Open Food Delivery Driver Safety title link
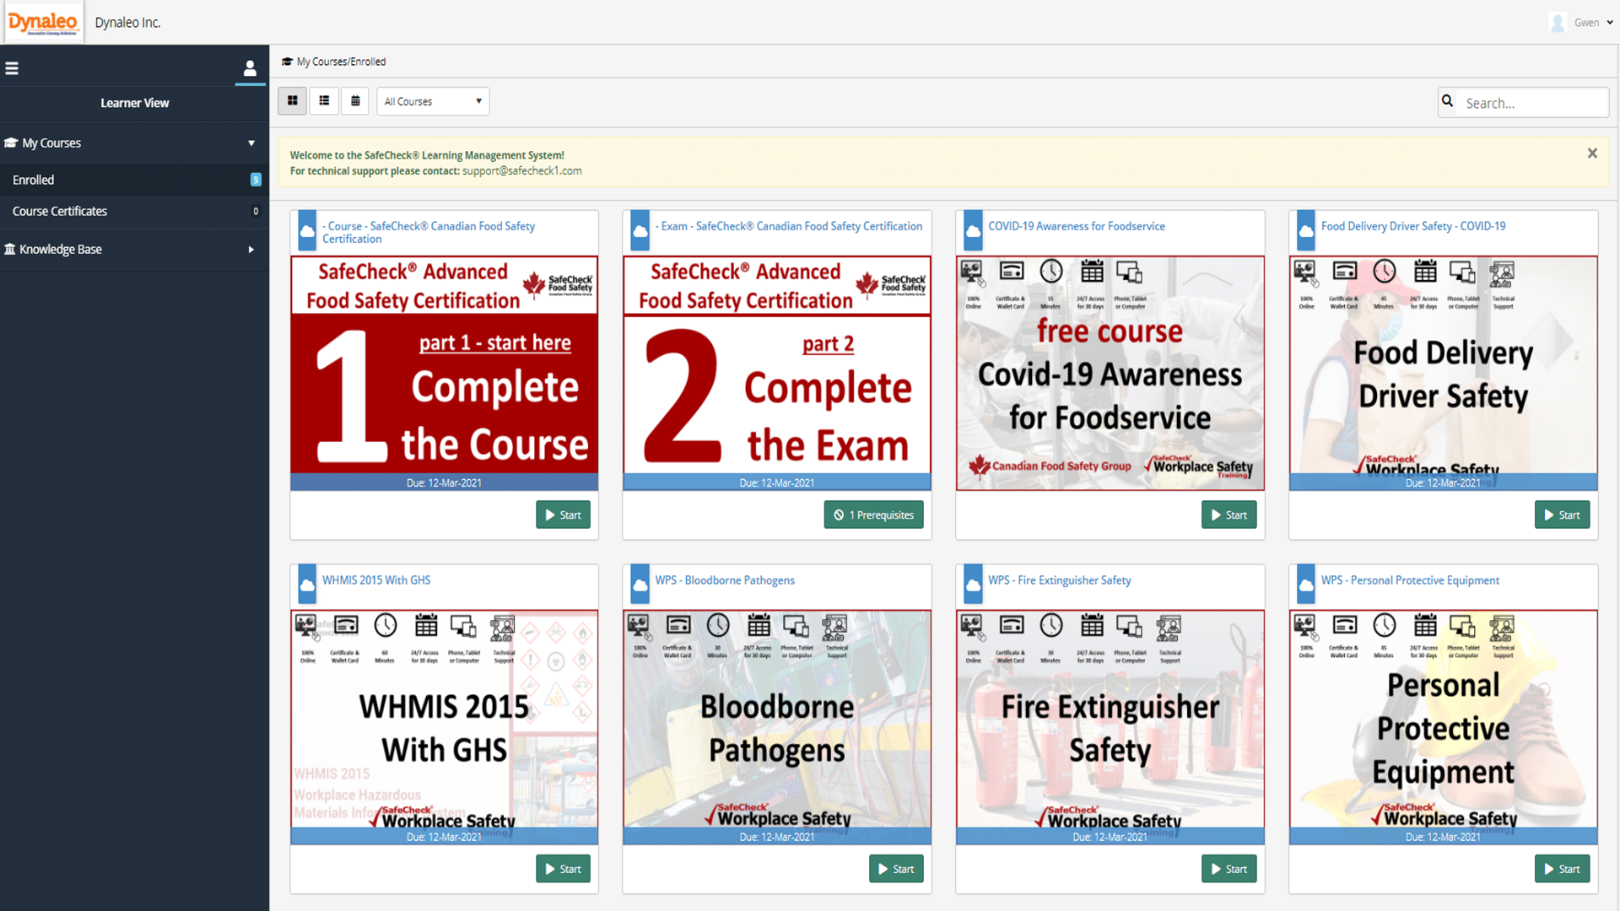This screenshot has width=1620, height=911. click(x=1413, y=226)
